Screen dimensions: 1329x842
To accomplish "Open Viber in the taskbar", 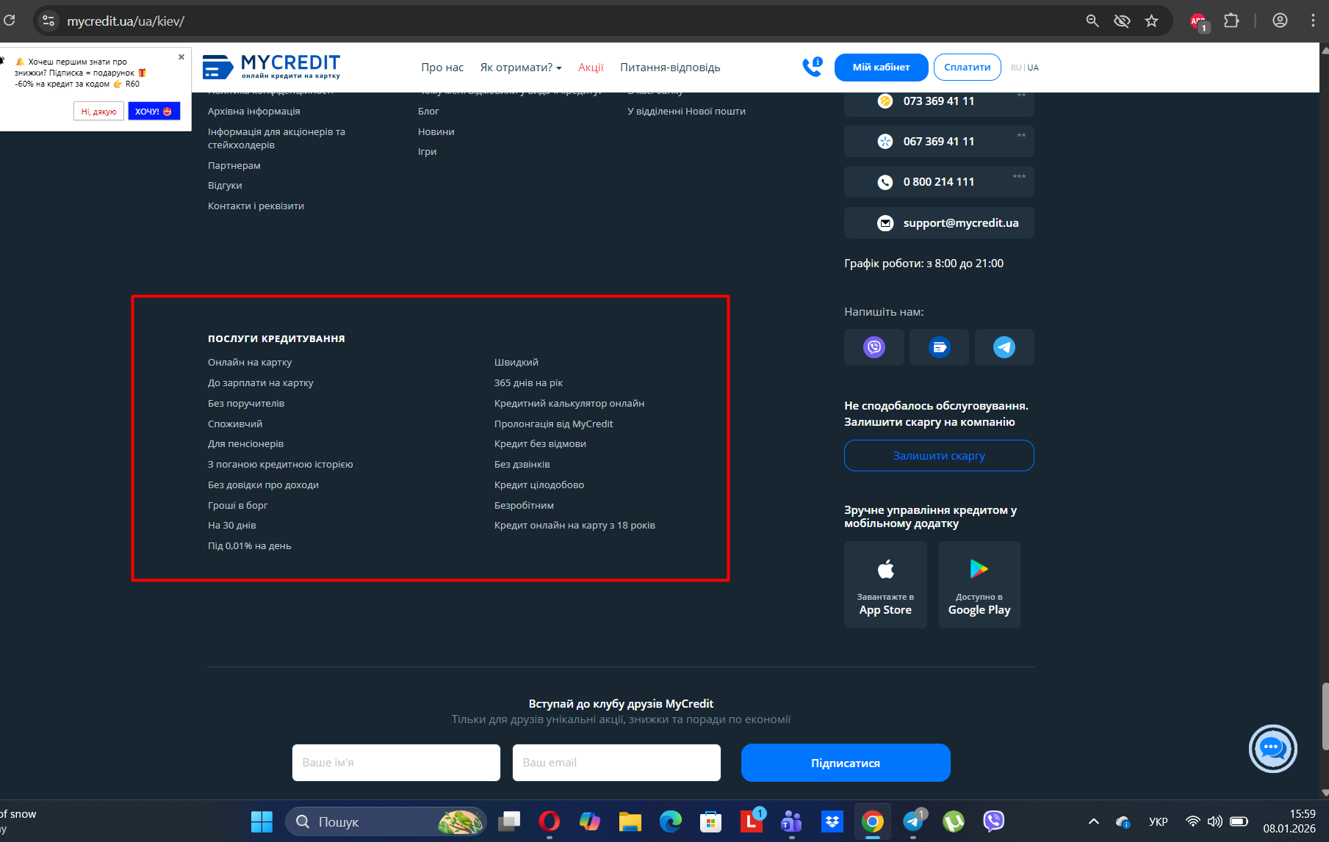I will pyautogui.click(x=993, y=821).
